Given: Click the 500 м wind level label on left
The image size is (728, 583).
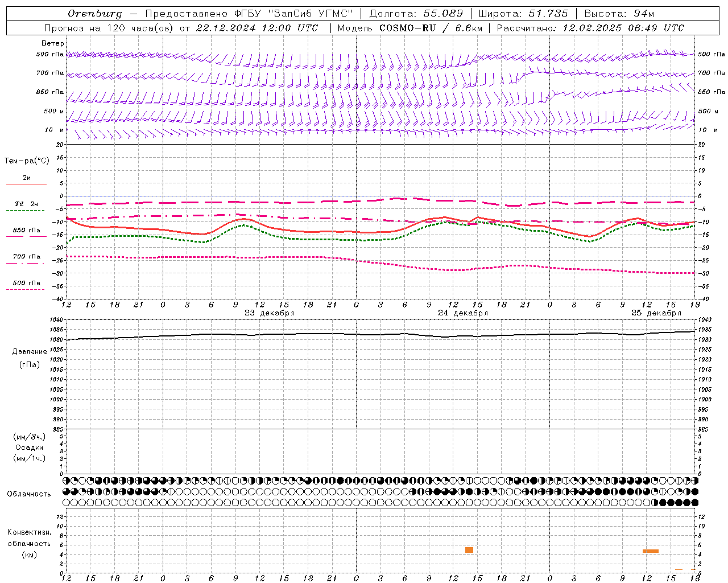Looking at the screenshot, I should point(55,112).
